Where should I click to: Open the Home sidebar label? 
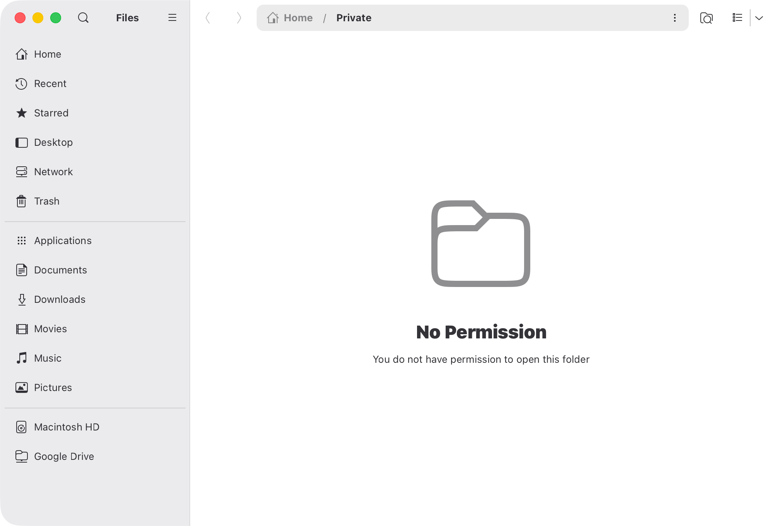coord(48,54)
